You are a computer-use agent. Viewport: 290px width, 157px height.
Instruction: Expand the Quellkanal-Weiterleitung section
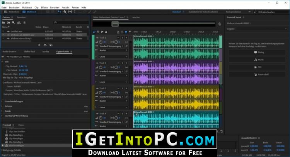coord(2,116)
